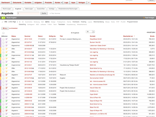
Task: Open the Vorlagen menu
Action: [82, 3]
